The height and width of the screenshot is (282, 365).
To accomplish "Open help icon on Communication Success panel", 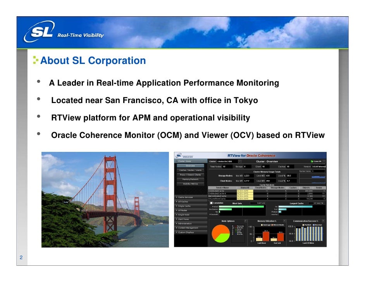I will click(323, 221).
